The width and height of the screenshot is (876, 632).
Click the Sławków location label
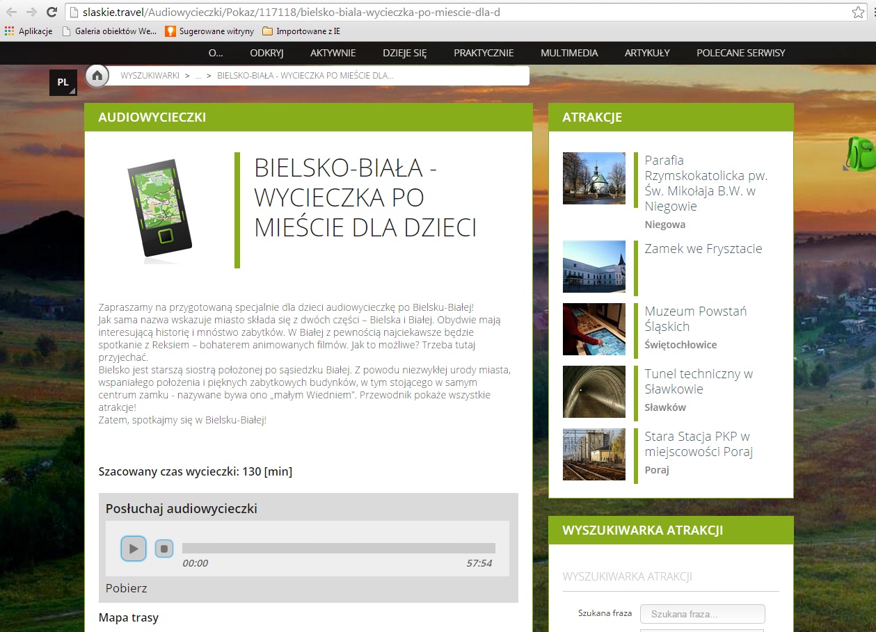pos(665,407)
